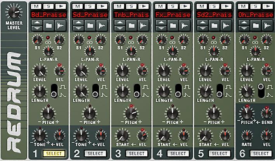Mute drum channel 5 Sd2_Prais
This screenshot has width=275, height=161.
pyautogui.click(x=202, y=6)
